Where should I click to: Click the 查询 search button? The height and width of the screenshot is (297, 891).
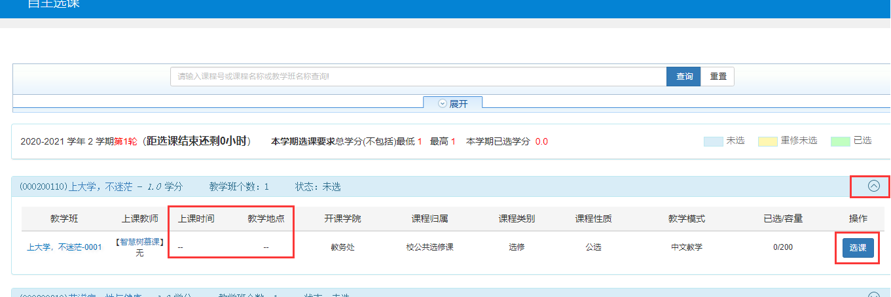[684, 77]
